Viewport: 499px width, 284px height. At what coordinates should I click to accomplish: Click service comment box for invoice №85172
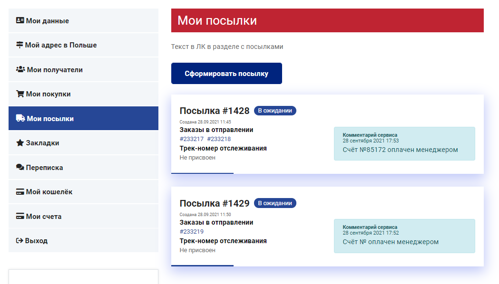pyautogui.click(x=404, y=143)
